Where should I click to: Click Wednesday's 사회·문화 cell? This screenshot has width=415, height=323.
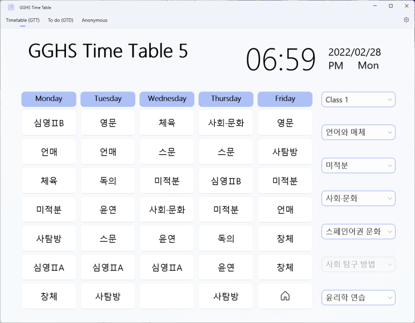(x=167, y=209)
